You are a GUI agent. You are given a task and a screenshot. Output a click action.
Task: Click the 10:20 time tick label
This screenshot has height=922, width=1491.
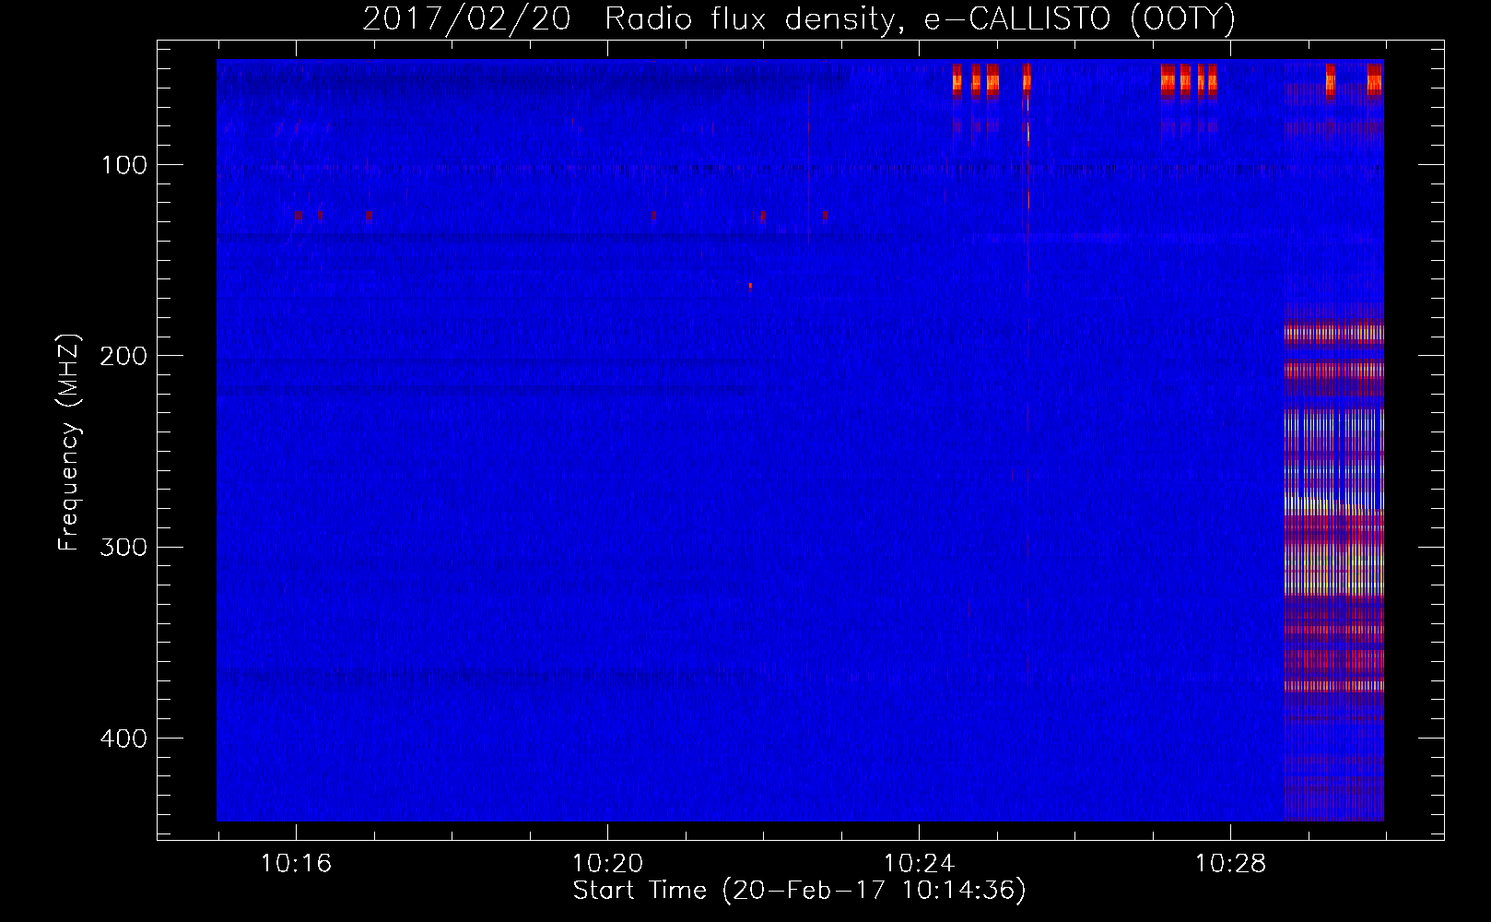607,864
